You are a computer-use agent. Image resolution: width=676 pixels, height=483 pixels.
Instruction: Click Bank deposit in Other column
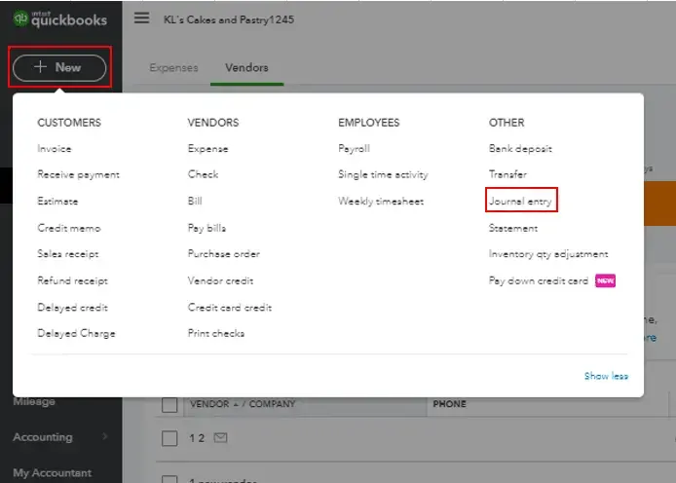point(520,149)
